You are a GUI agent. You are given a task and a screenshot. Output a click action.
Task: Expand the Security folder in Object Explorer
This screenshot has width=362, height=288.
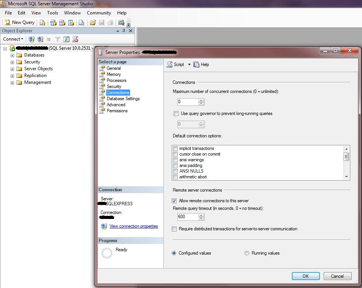(x=12, y=62)
